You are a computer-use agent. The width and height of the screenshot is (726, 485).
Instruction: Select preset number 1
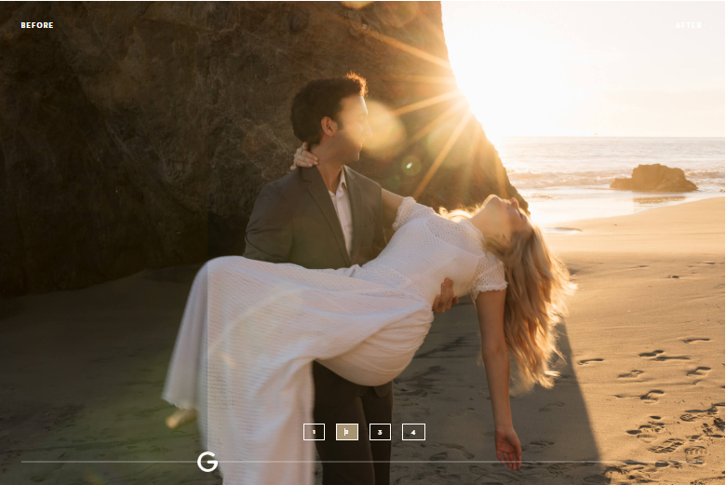[x=314, y=432]
